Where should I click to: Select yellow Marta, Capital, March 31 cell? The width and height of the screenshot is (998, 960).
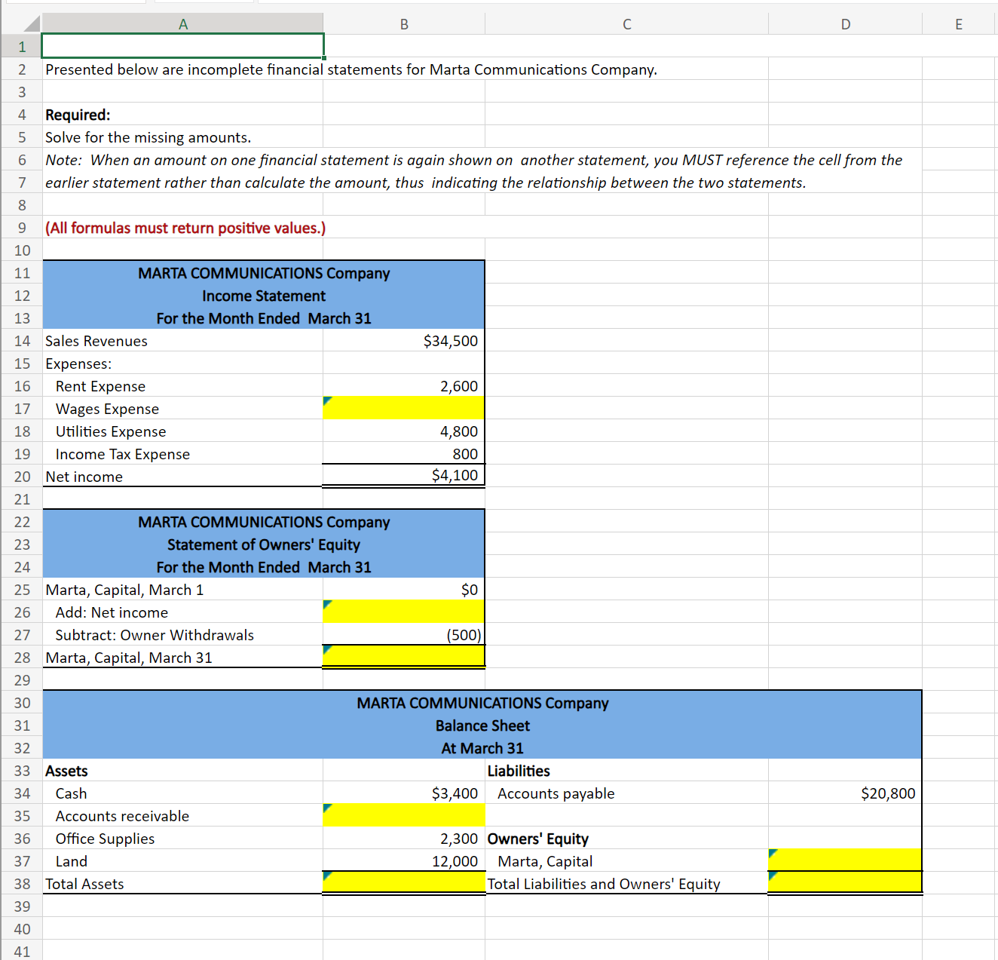(403, 656)
